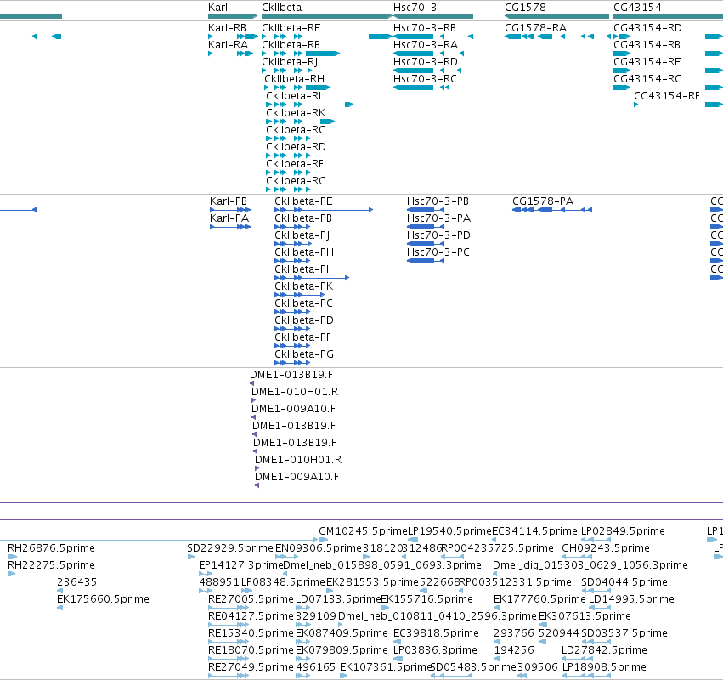
Task: Pick the EP14127.3prime feature
Action: (x=240, y=565)
